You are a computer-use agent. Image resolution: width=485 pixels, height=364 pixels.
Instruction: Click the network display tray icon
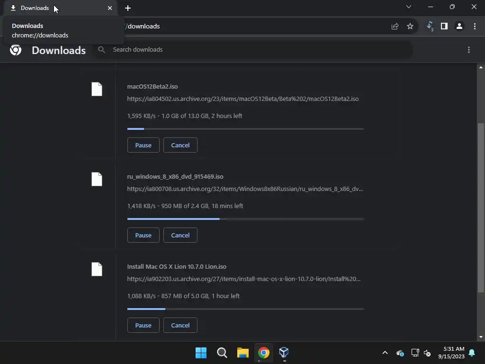pyautogui.click(x=415, y=353)
